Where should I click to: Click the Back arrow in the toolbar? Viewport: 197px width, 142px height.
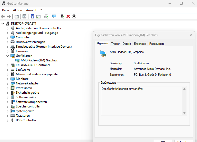[3, 16]
